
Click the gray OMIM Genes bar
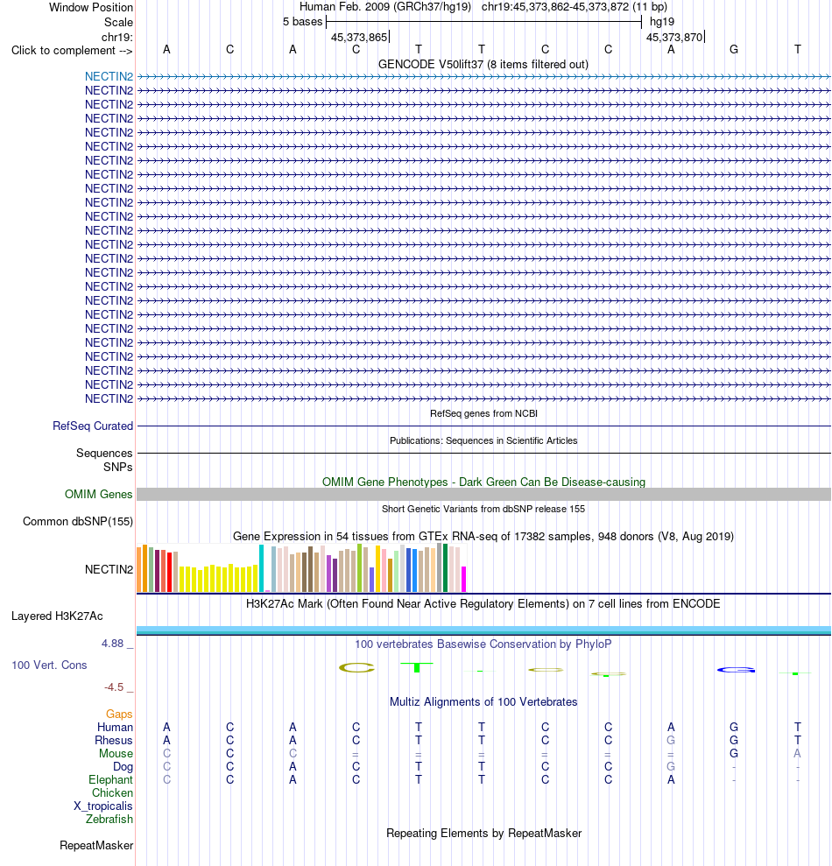tap(484, 495)
